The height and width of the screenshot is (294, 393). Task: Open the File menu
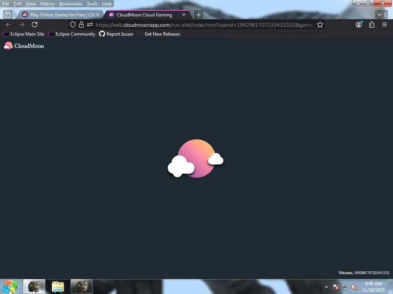pyautogui.click(x=5, y=4)
